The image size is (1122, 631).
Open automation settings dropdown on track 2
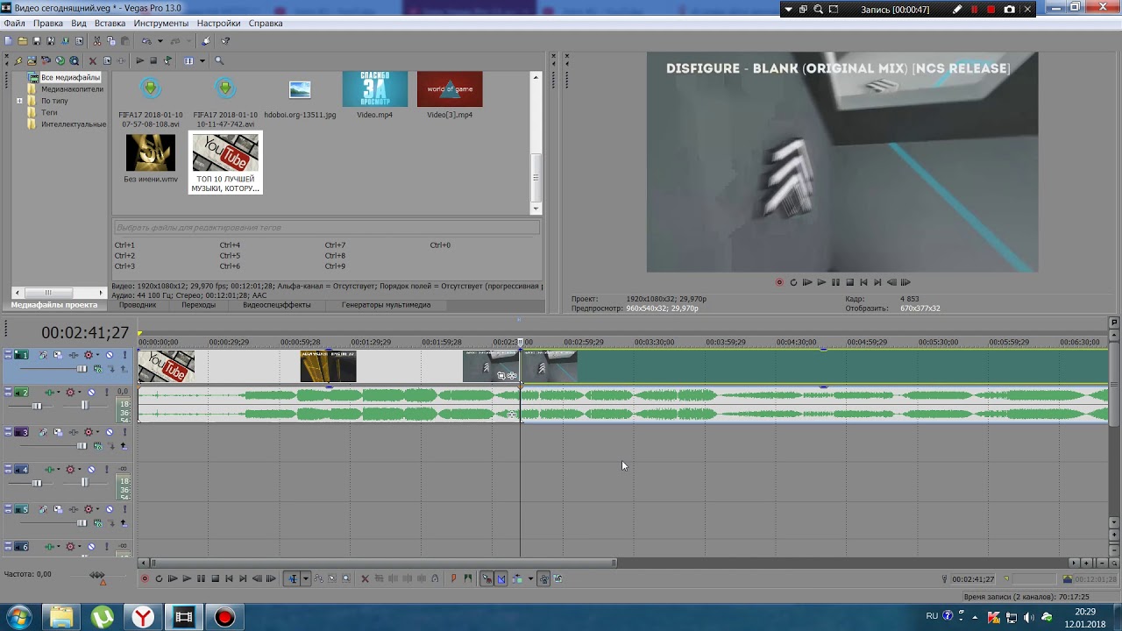point(79,392)
